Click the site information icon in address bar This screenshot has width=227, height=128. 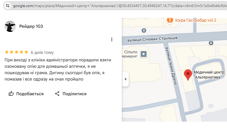tap(7, 6)
